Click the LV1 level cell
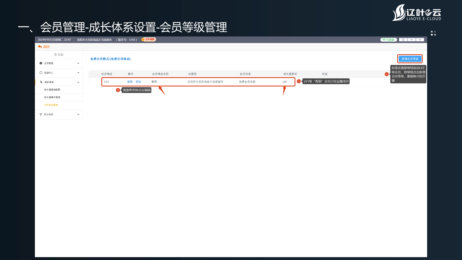462x260 pixels. point(106,82)
